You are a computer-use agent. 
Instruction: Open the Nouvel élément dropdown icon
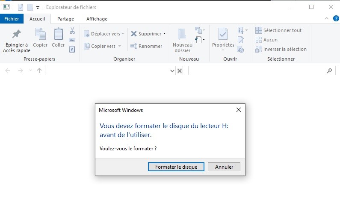tap(200, 30)
